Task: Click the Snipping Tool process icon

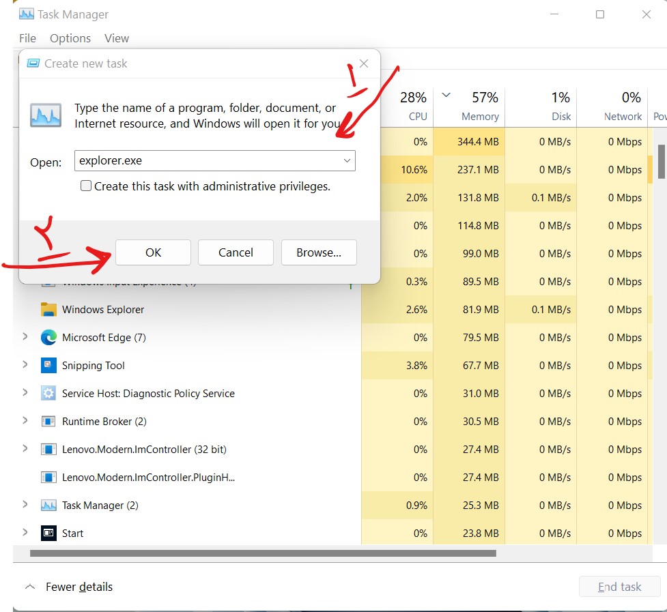Action: coord(48,366)
